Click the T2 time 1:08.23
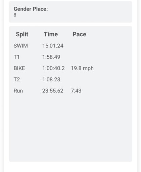141x172 pixels. (x=51, y=79)
